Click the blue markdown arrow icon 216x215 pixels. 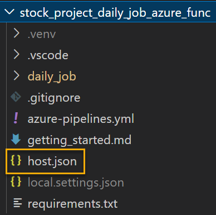coord(16,139)
